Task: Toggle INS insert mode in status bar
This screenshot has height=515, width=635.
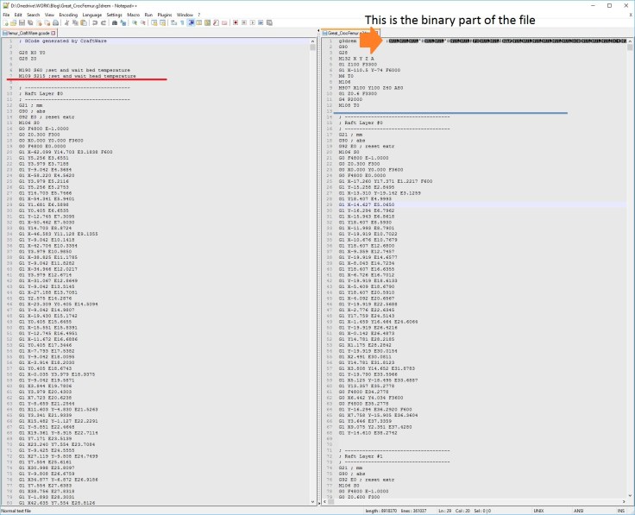Action: [619, 511]
